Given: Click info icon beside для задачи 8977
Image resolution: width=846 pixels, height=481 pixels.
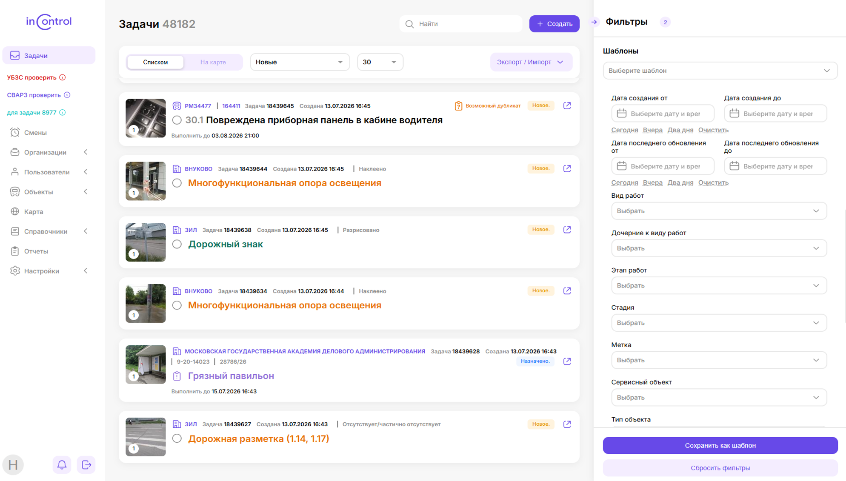Looking at the screenshot, I should [63, 113].
